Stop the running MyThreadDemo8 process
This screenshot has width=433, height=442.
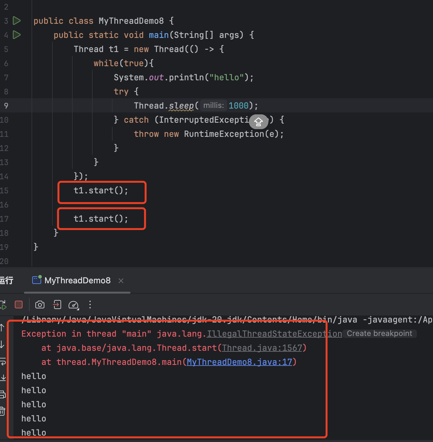pos(19,305)
